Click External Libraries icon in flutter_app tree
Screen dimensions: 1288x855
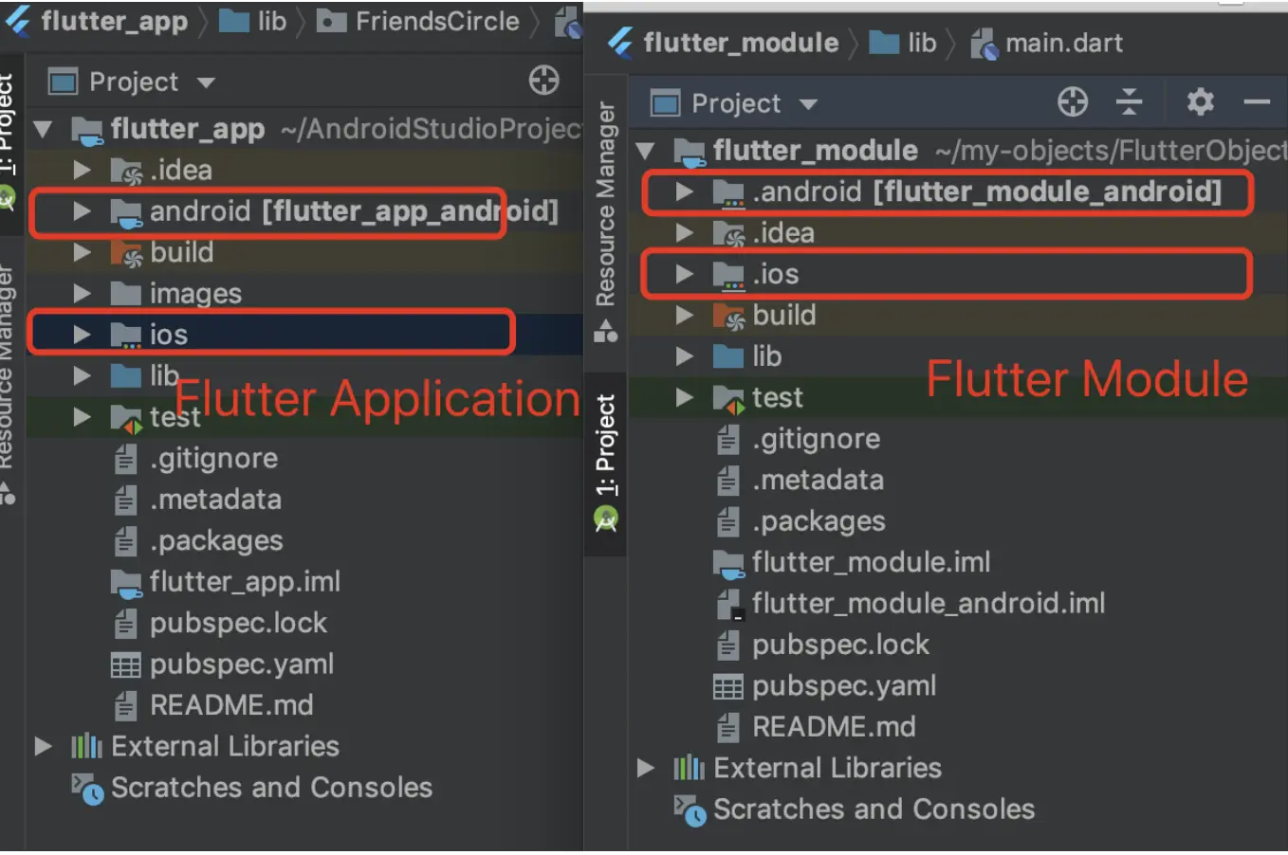pos(86,747)
